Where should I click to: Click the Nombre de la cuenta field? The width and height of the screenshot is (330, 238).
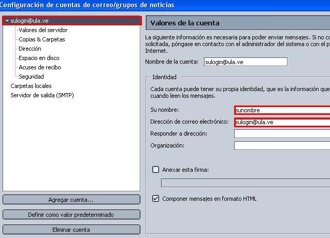click(x=245, y=62)
